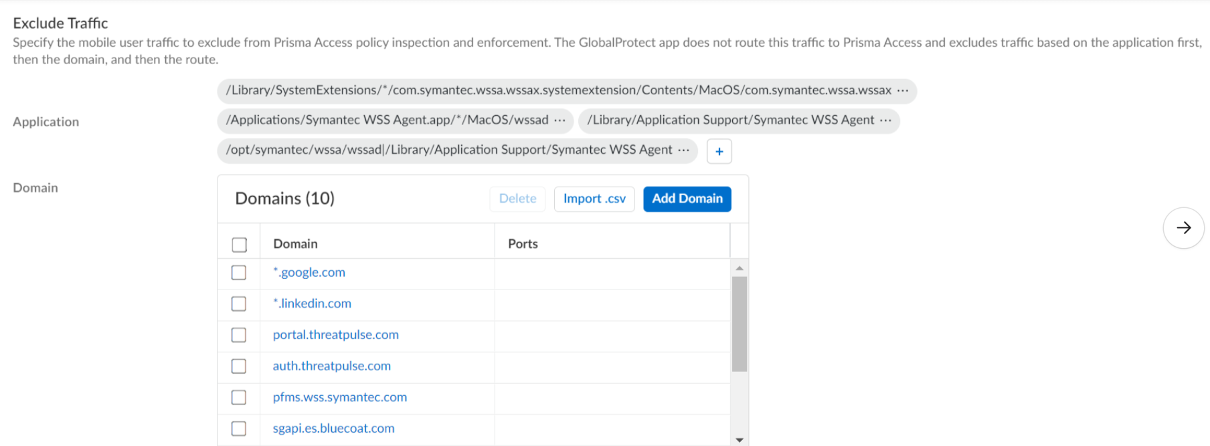
Task: Select the portal.threatpulse.com row checkbox
Action: pyautogui.click(x=239, y=335)
